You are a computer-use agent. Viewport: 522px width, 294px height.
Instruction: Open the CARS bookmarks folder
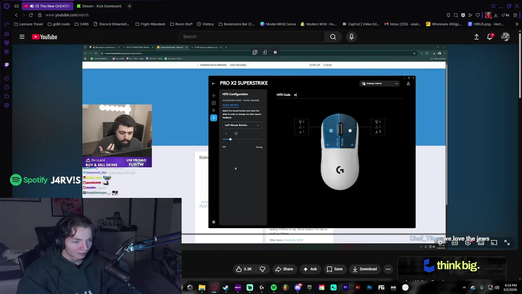click(x=81, y=24)
